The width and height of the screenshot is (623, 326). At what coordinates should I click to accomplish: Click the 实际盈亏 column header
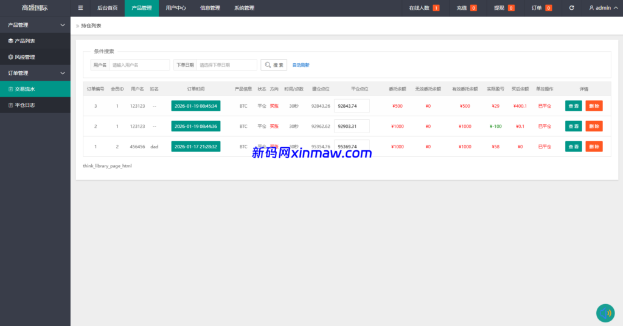pyautogui.click(x=495, y=89)
